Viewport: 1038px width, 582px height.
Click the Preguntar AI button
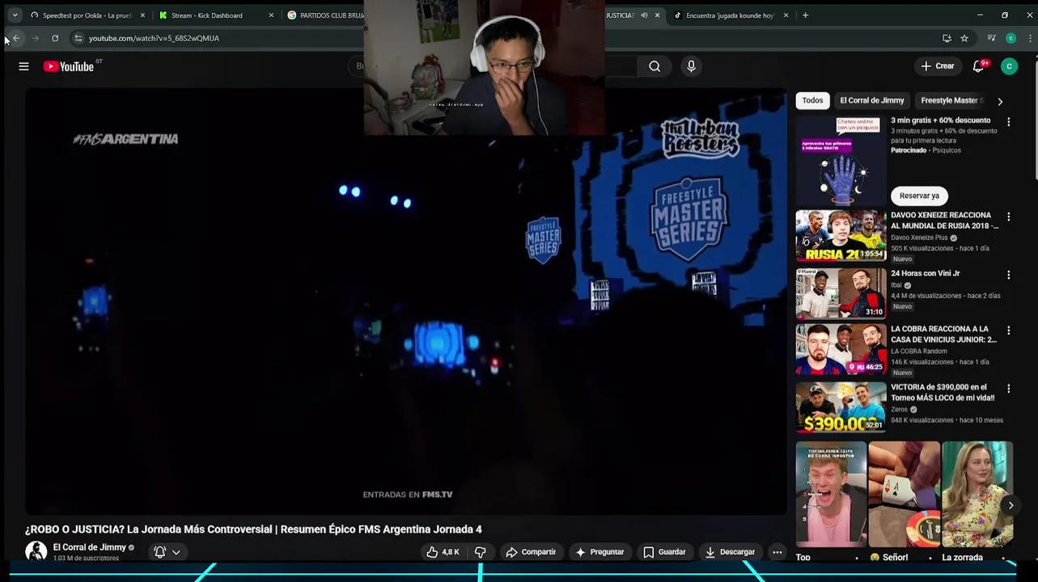coord(599,552)
